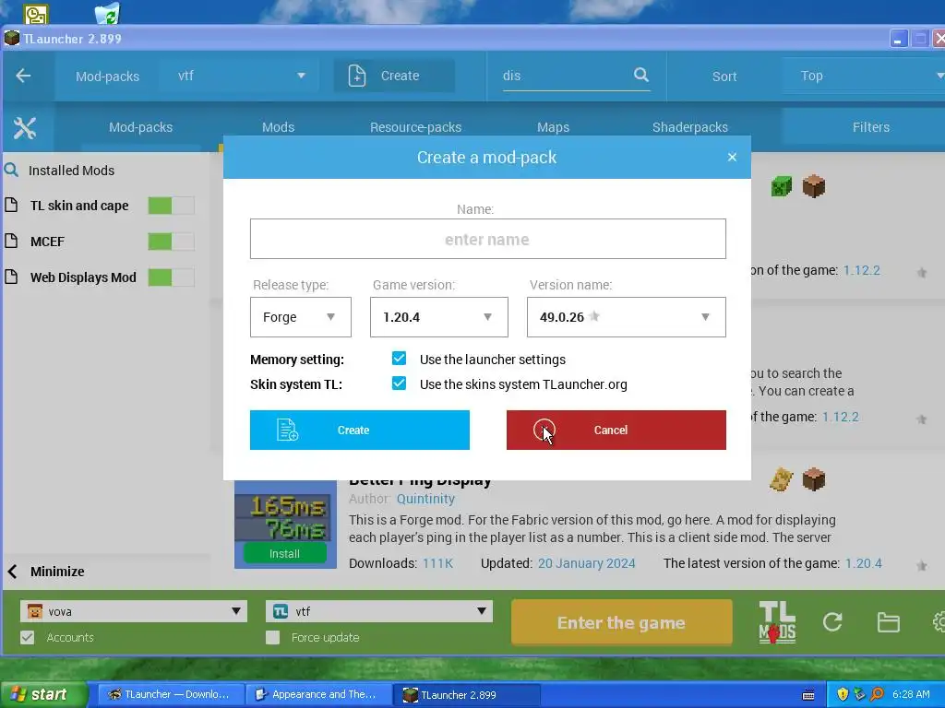Click the red Cancel button
The image size is (945, 708).
click(616, 430)
